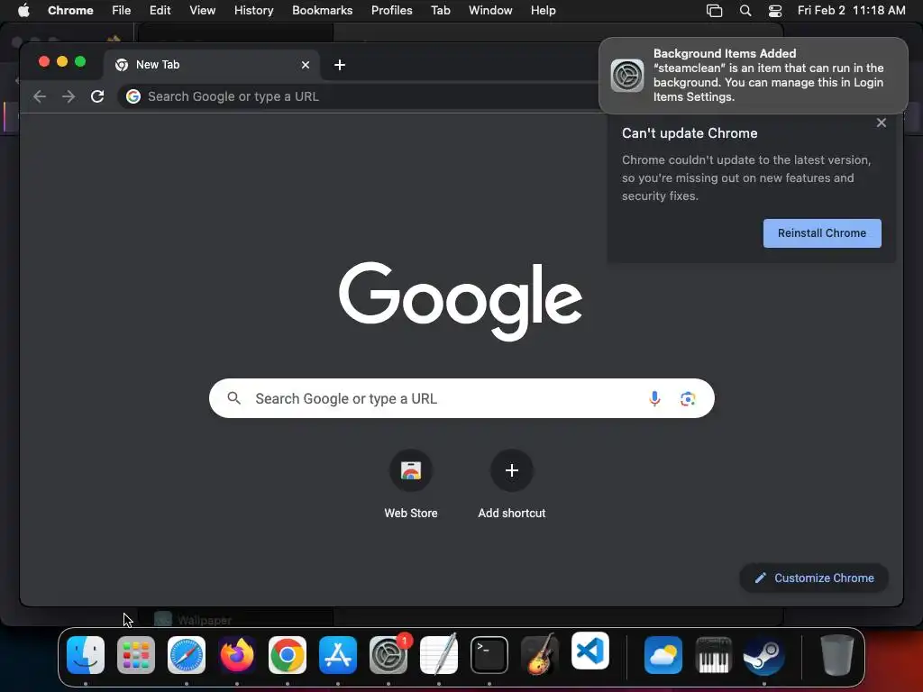Open System Settings from the Dock

(388, 654)
